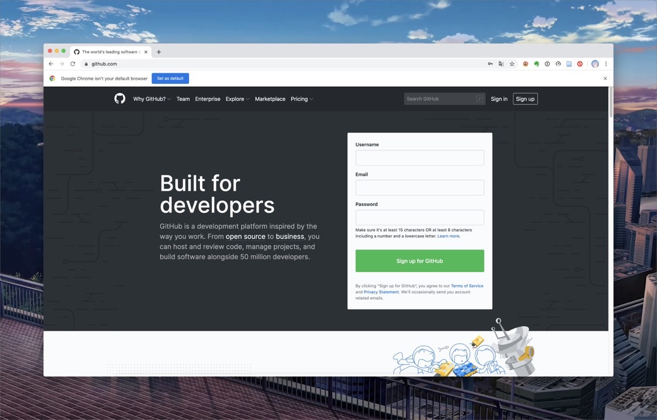Select the world's leading software tab

coord(111,52)
